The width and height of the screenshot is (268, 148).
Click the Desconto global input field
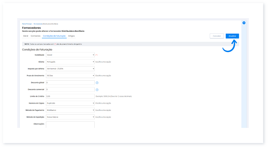70,82
